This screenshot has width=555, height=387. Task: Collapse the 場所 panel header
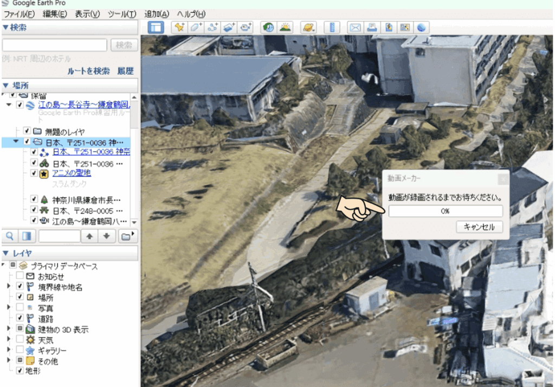click(x=6, y=85)
